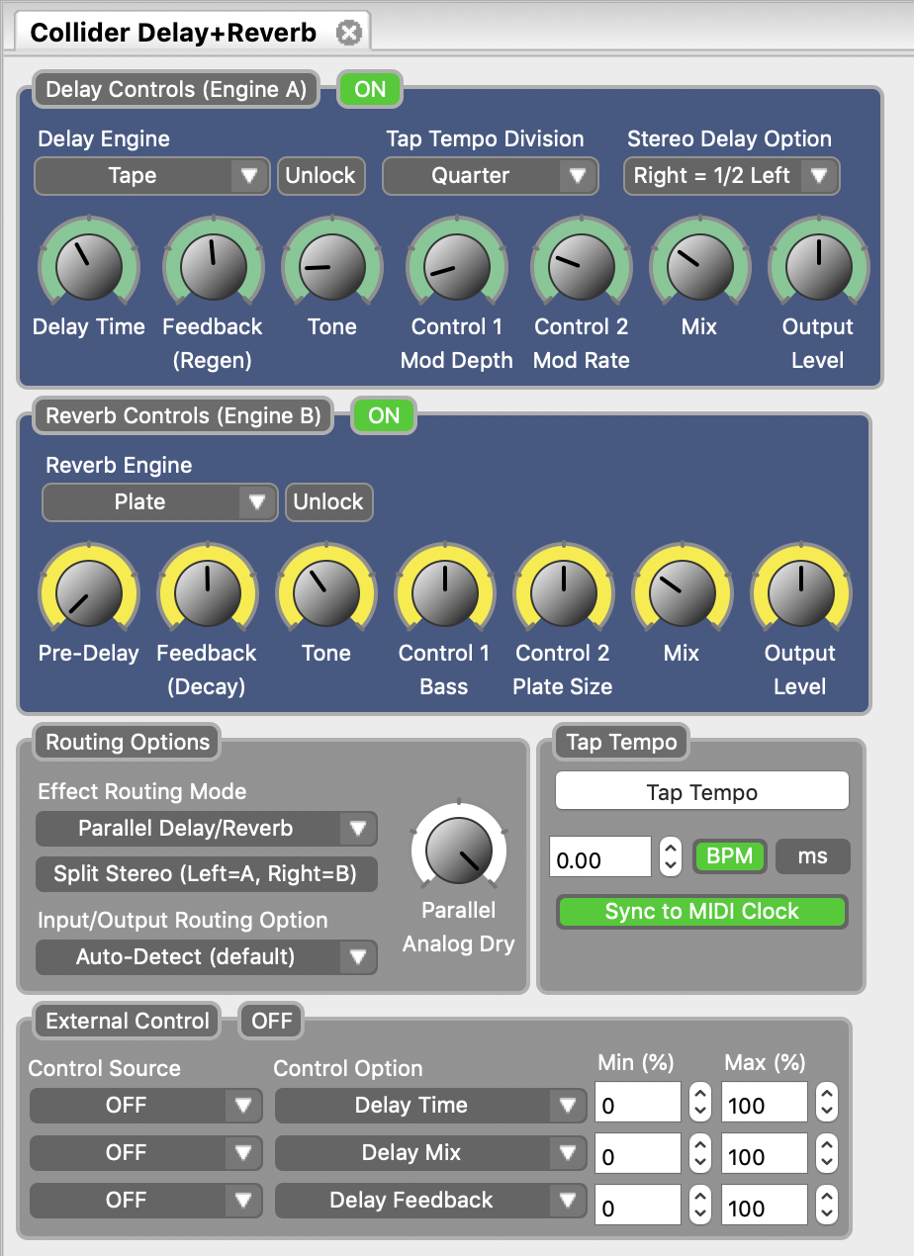
Task: Toggle Sync to MIDI Clock
Action: [701, 912]
